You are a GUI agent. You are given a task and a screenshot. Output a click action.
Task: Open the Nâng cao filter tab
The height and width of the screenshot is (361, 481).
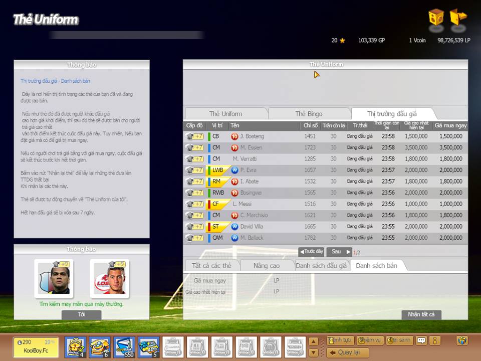point(267,266)
